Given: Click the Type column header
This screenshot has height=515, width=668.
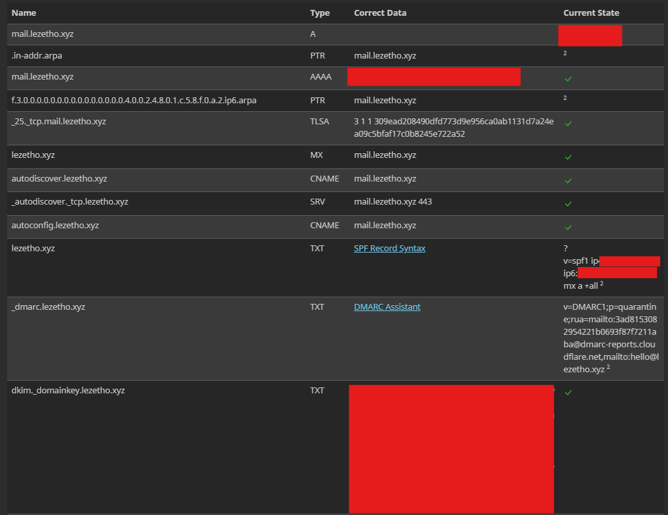Looking at the screenshot, I should pyautogui.click(x=320, y=12).
